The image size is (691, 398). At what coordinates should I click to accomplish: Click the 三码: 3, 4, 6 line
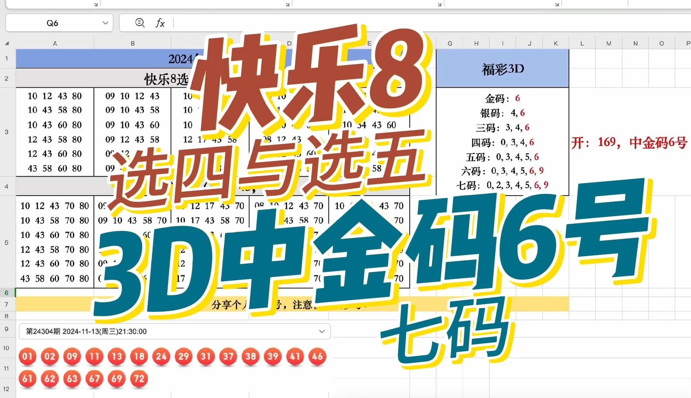pyautogui.click(x=503, y=128)
